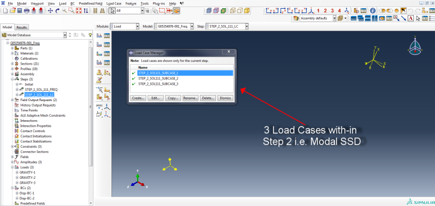
Task: Activate the Rotate view tool
Action: 58,11
